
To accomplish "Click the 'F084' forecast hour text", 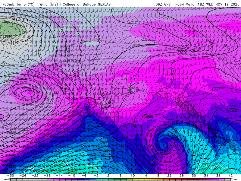I will tap(180, 4).
